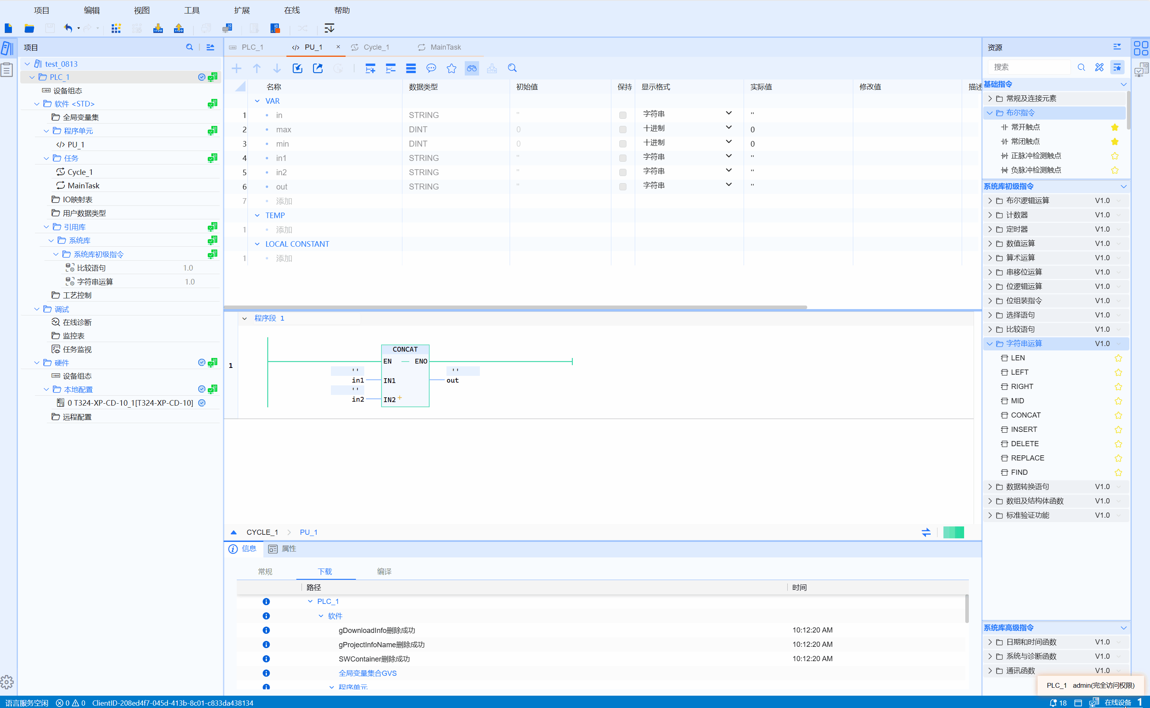Click the settings gear at bottom left
The image size is (1150, 708).
[7, 682]
